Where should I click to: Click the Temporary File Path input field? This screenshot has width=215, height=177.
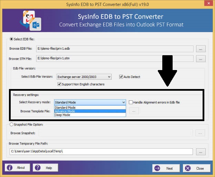101,151
